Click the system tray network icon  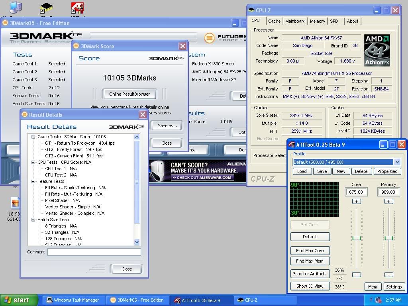(x=378, y=300)
